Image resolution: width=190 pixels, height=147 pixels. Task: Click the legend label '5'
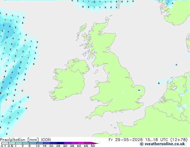[29, 146]
